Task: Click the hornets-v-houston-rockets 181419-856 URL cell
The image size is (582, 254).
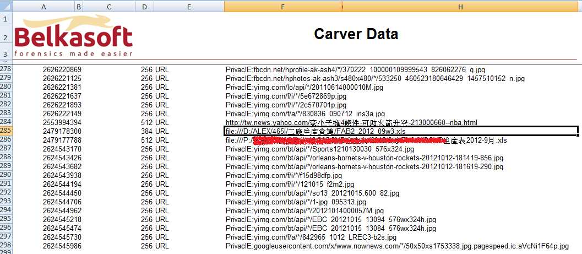Action: coord(364,158)
